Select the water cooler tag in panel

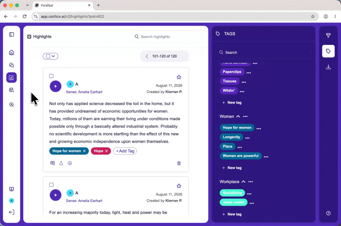233,202
